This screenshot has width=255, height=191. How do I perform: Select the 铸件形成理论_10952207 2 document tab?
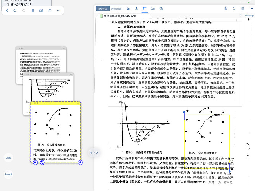120,16
